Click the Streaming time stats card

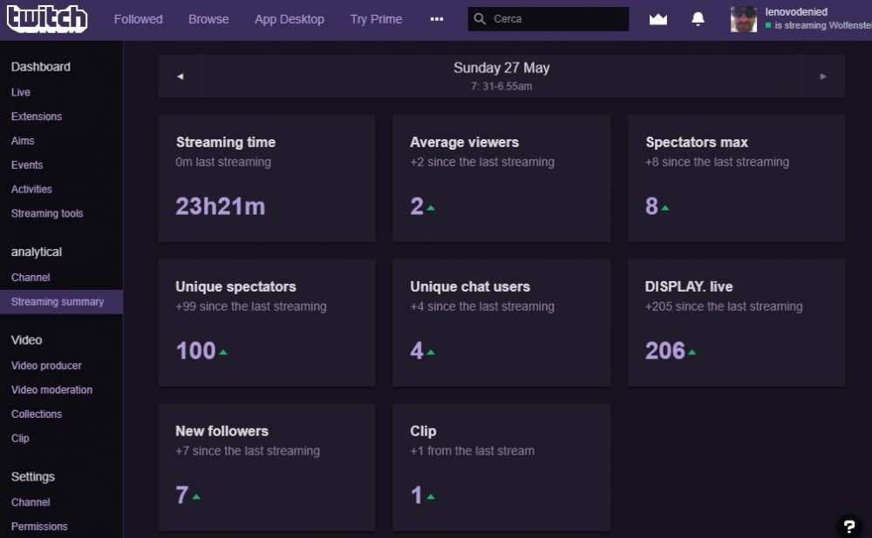(x=267, y=178)
